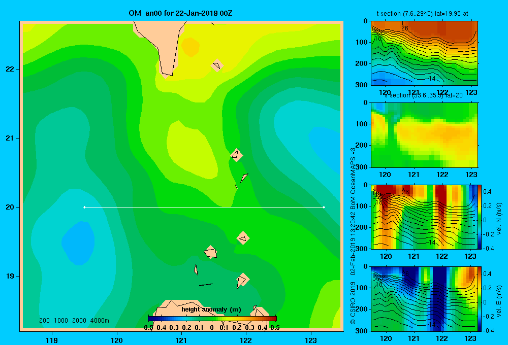Click the 't section (7.6..29°C) lat=19.95' heading
The width and height of the screenshot is (508, 345).
pyautogui.click(x=422, y=14)
